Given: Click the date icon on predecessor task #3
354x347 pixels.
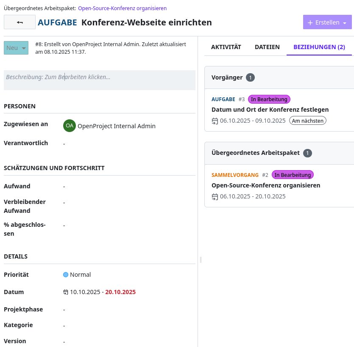Looking at the screenshot, I should pyautogui.click(x=215, y=121).
